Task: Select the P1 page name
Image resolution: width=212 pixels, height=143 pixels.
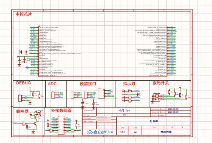Action: point(125,115)
